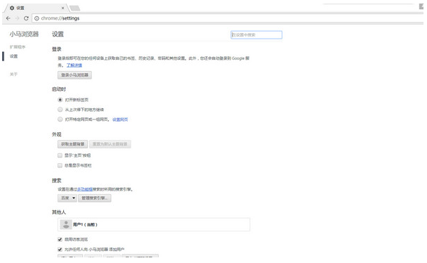This screenshot has height=263, width=427.
Task: Open a new tab with the new-tab button
Action: [x=74, y=8]
